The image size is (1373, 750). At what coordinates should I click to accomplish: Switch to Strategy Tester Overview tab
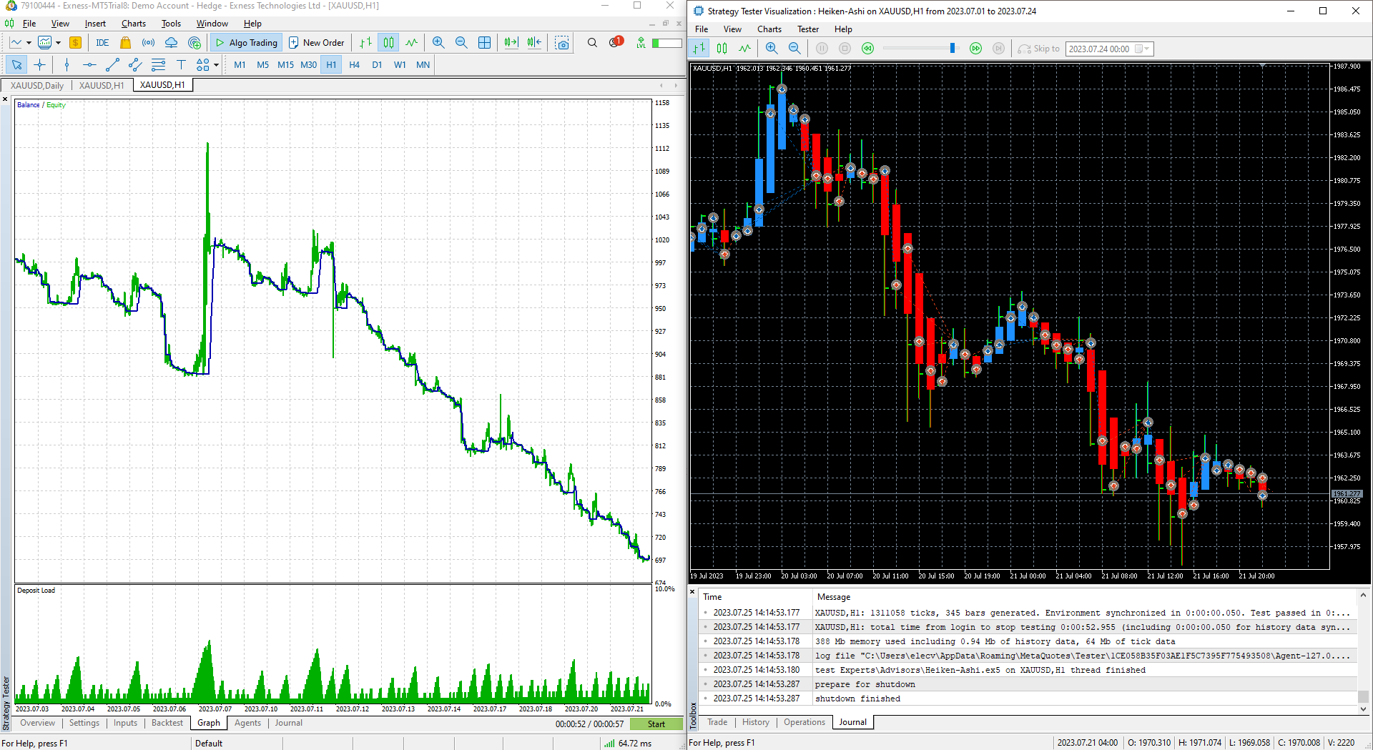pos(37,723)
